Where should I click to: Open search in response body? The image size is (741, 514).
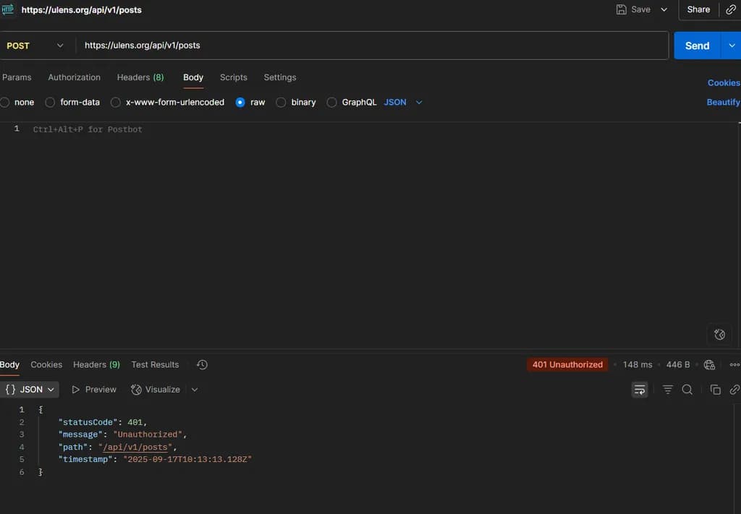coord(687,390)
